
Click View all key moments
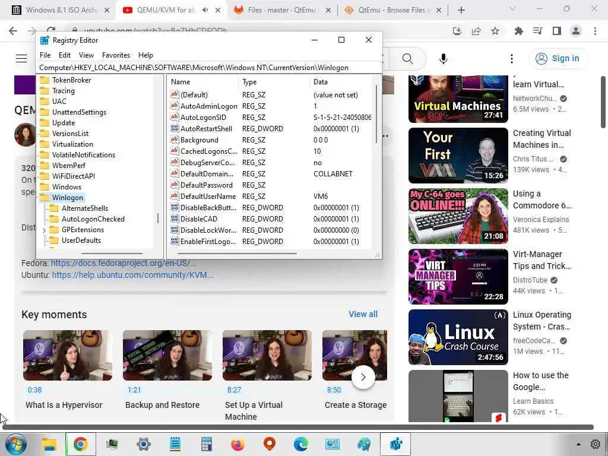[x=363, y=314]
